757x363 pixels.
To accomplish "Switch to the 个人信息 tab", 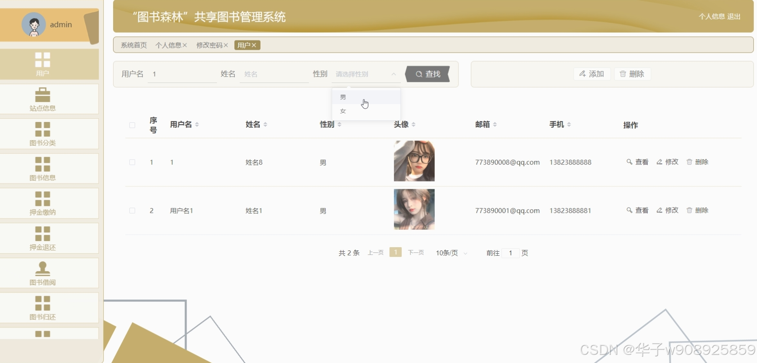I will coord(168,45).
